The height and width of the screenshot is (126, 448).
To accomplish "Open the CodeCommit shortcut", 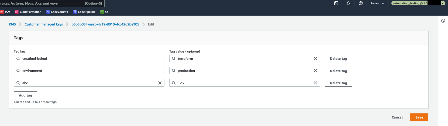I will click(57, 12).
